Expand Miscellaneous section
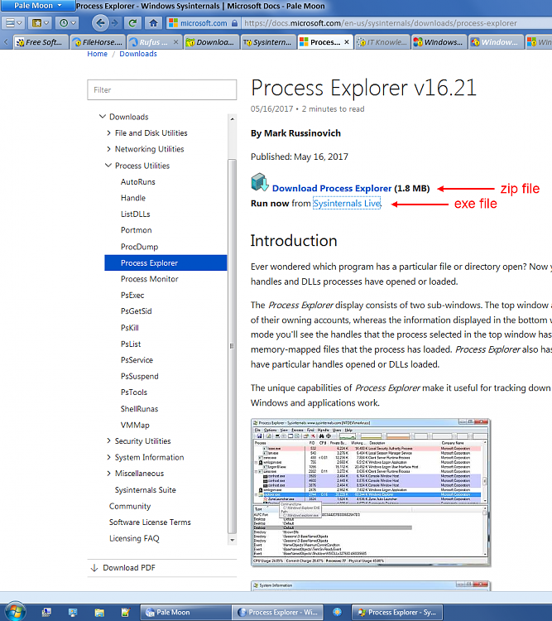Viewport: 552px width, 621px height. point(108,474)
